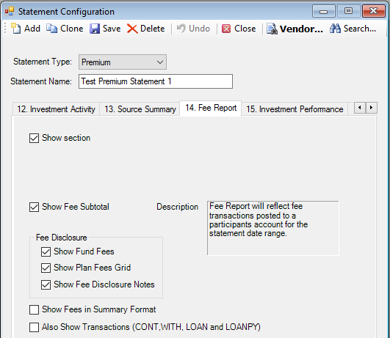Click the Undo arrow icon

(x=181, y=29)
